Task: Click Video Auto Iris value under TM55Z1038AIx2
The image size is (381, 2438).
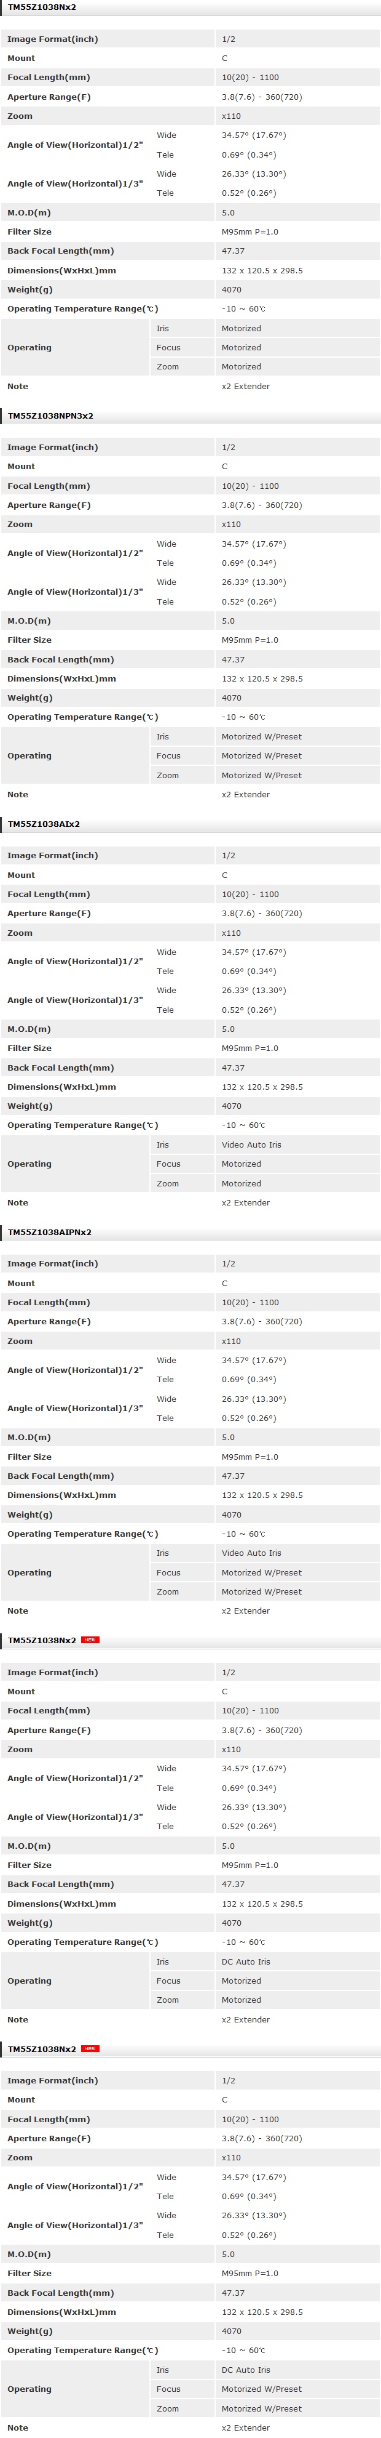Action: pyautogui.click(x=251, y=1145)
